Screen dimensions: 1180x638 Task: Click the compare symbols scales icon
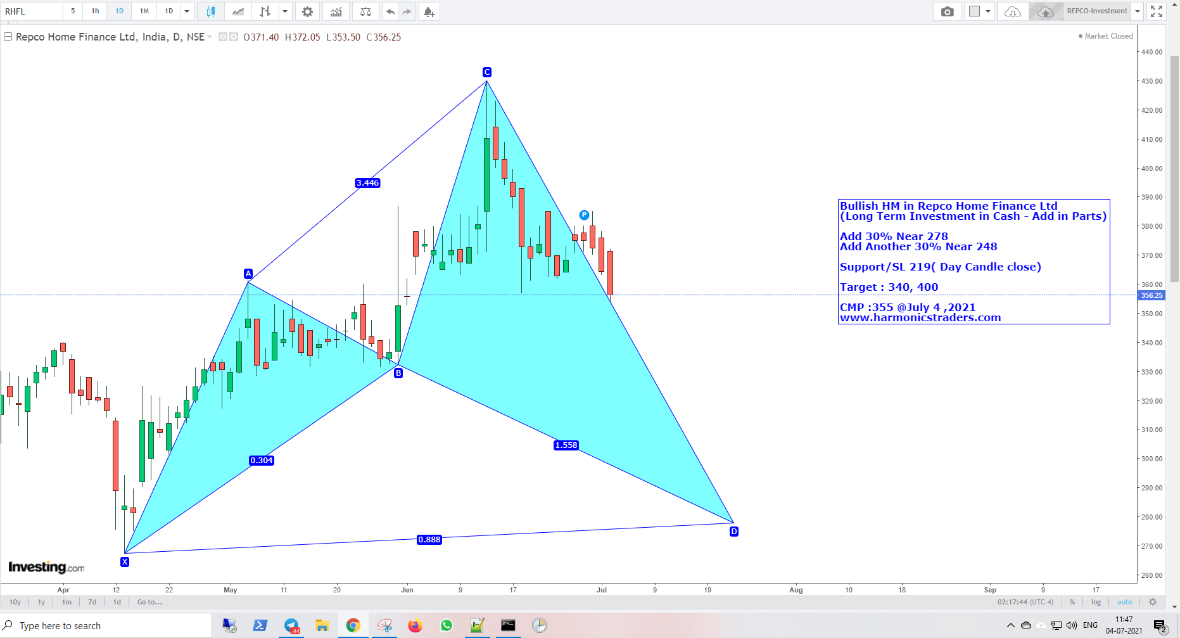(x=365, y=11)
